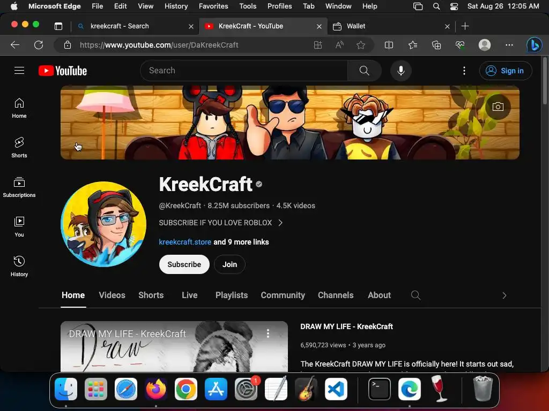Open History in sidebar
This screenshot has height=411, width=549.
[19, 267]
